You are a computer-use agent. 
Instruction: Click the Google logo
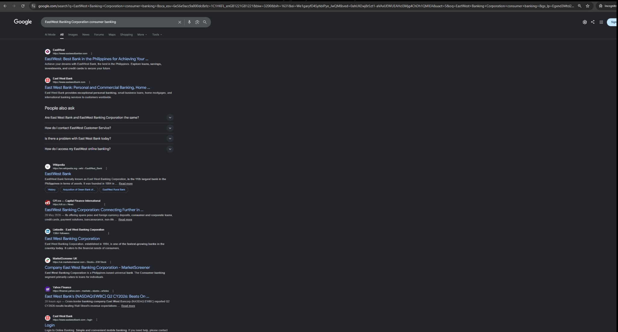[23, 22]
